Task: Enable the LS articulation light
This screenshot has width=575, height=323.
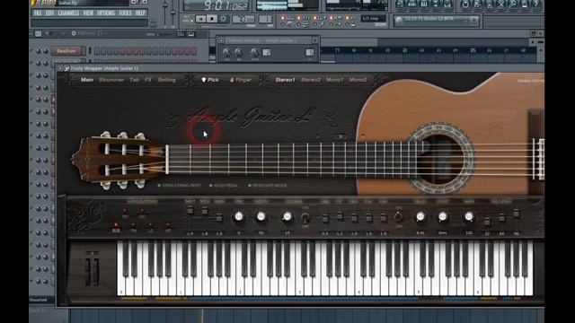Action: pos(151,224)
